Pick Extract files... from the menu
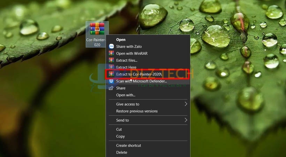Image resolution: width=286 pixels, height=157 pixels. [148, 60]
